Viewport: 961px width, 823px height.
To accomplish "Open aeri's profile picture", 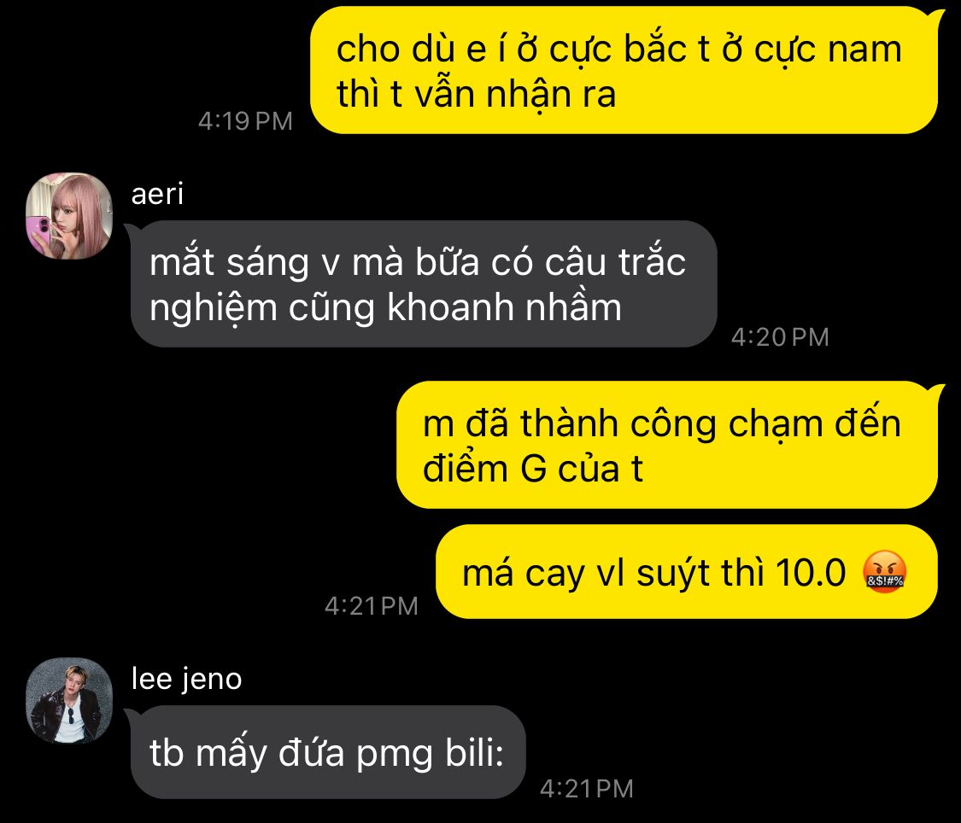I will click(68, 215).
